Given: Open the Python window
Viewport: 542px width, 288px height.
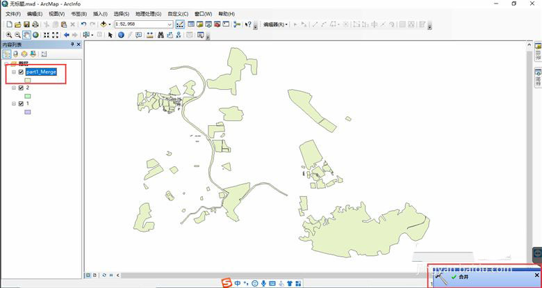Looking at the screenshot, I should coord(226,24).
